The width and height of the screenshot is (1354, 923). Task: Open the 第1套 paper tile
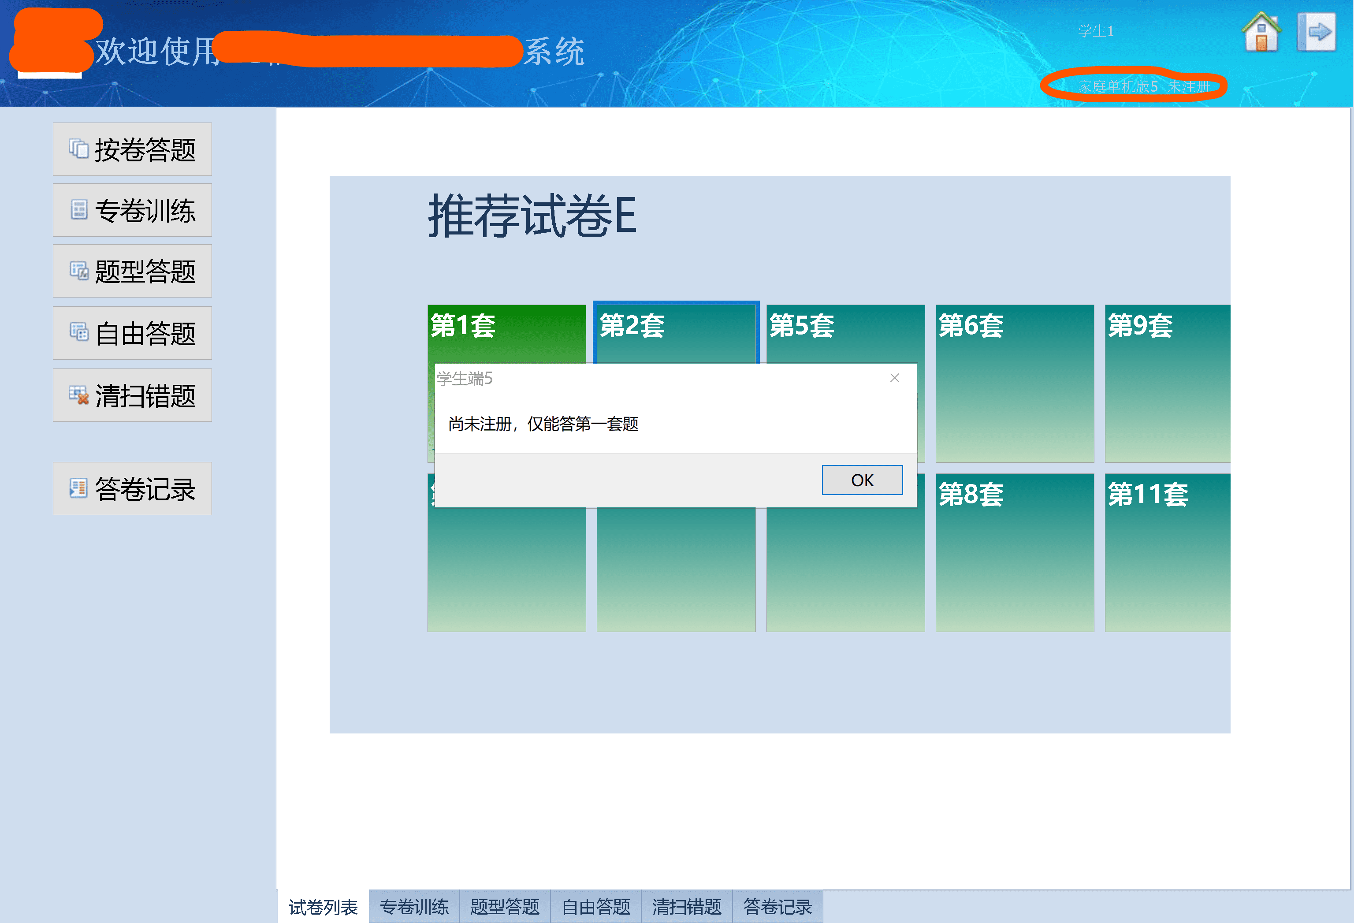pyautogui.click(x=506, y=333)
